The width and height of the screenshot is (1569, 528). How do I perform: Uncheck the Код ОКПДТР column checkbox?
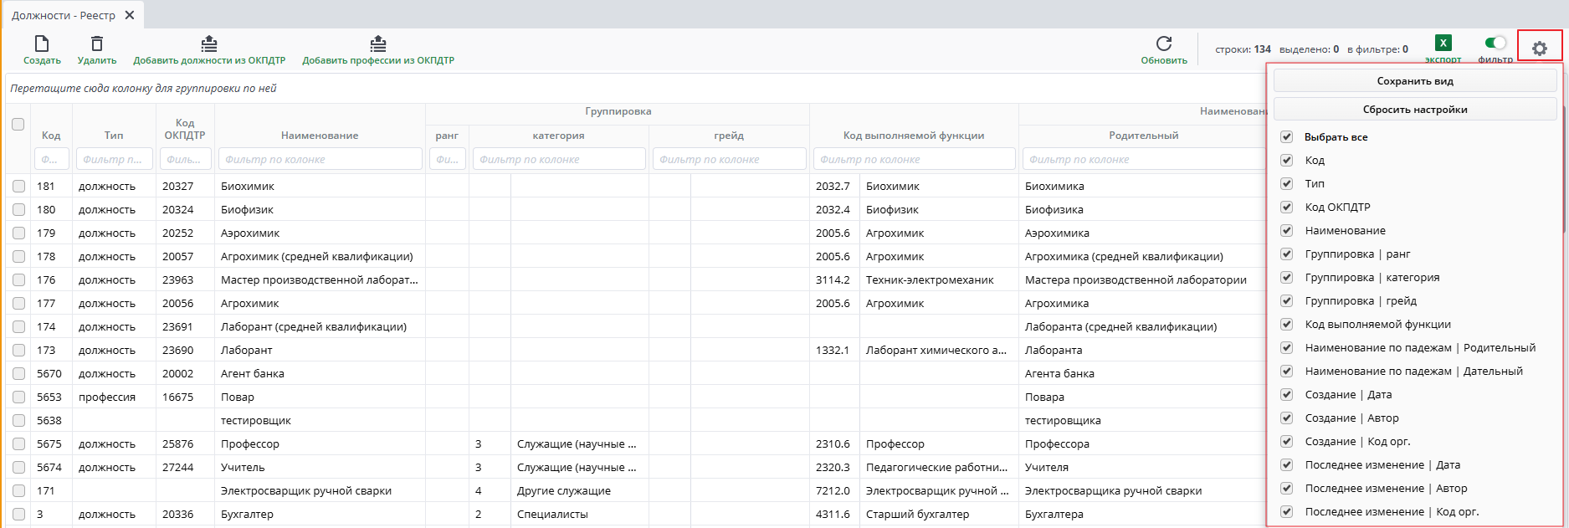pyautogui.click(x=1286, y=207)
